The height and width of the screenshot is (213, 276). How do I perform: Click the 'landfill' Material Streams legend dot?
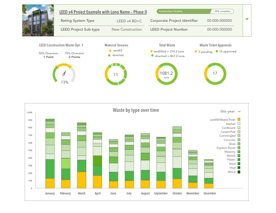(x=110, y=51)
